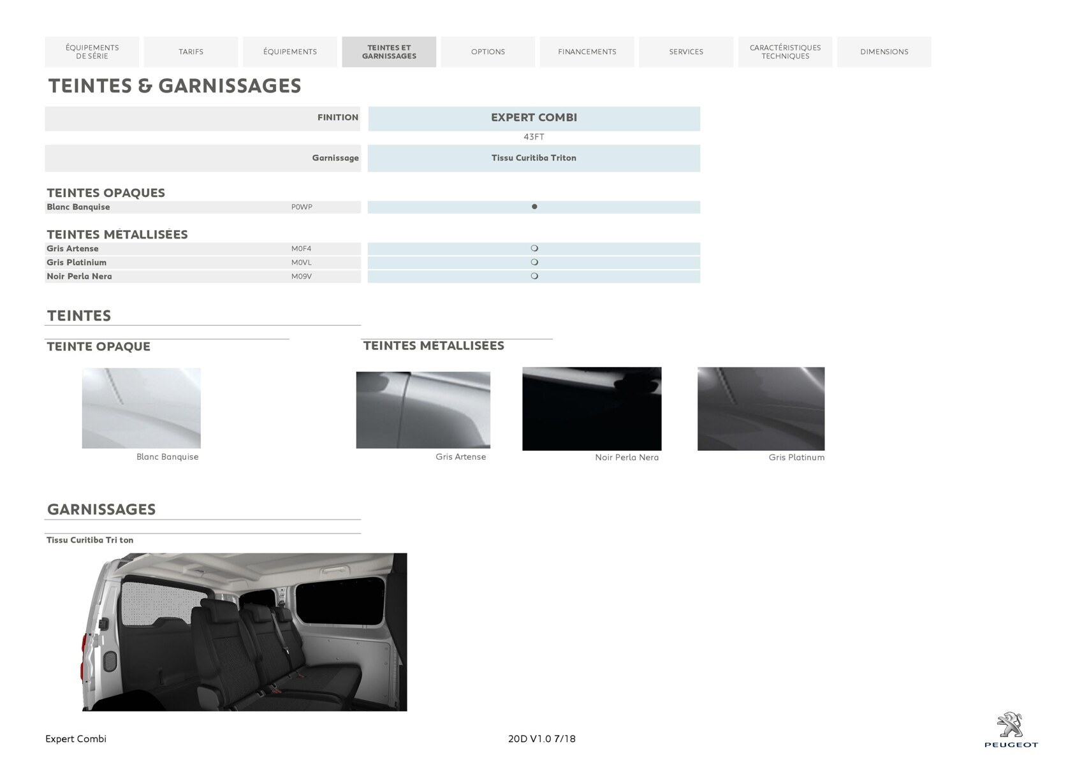Click the Gris Platinium table row label
Image resolution: width=1082 pixels, height=765 pixels.
click(76, 263)
